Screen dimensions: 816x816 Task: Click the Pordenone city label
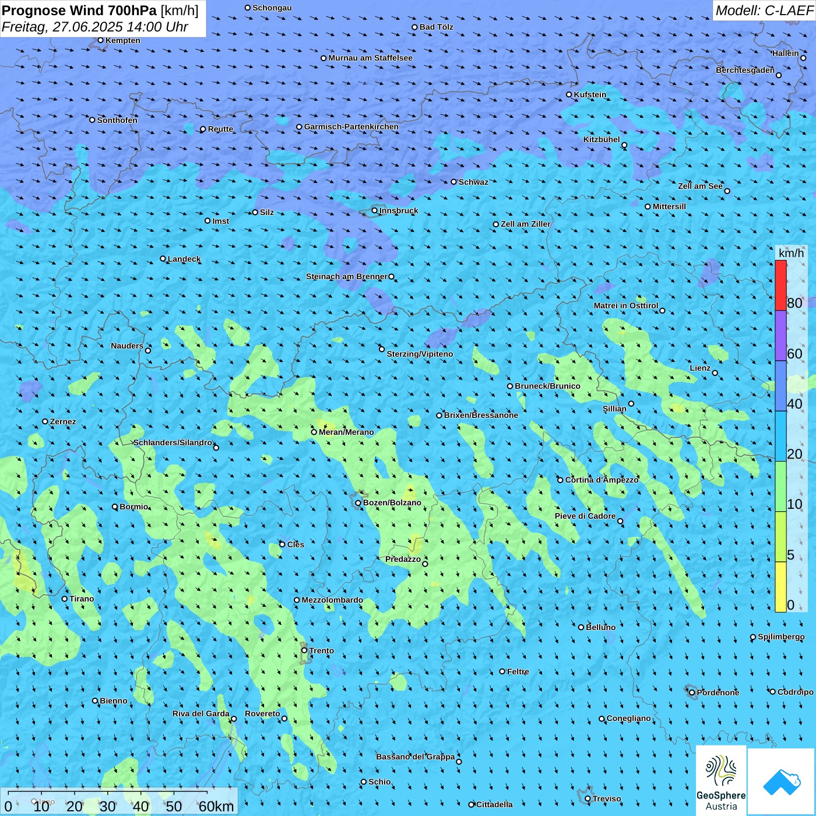pyautogui.click(x=718, y=692)
